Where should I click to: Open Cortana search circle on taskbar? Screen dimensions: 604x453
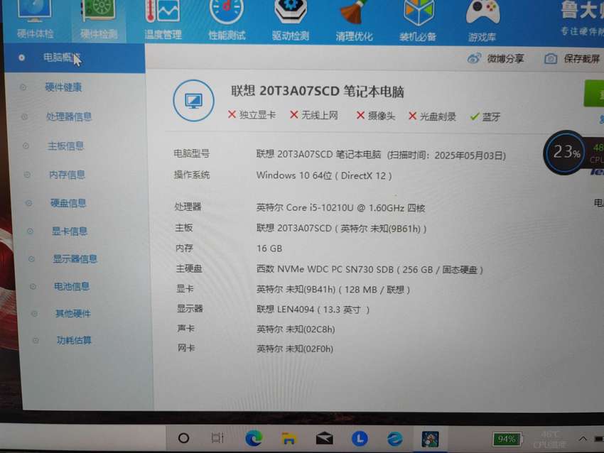pos(184,438)
